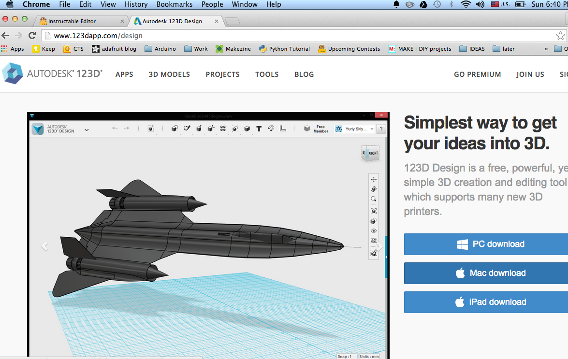Expand the IDEAS bookmarks folder

point(472,49)
